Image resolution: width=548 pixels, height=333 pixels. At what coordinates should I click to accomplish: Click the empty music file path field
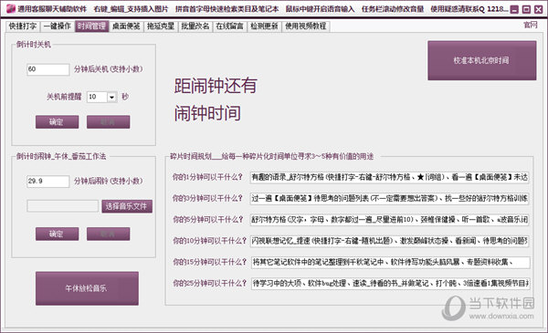(62, 206)
